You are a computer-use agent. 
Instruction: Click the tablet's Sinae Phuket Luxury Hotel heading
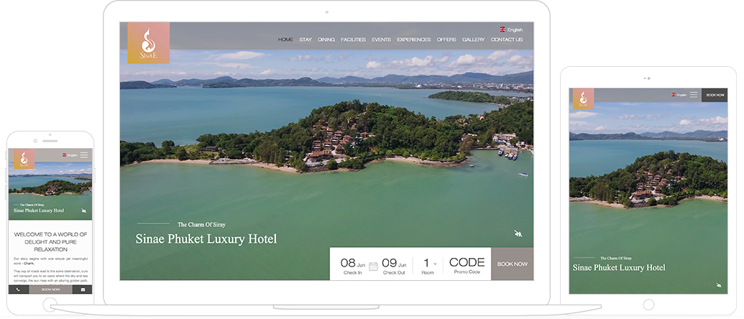coord(619,268)
